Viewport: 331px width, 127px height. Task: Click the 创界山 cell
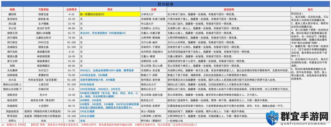click(12, 121)
